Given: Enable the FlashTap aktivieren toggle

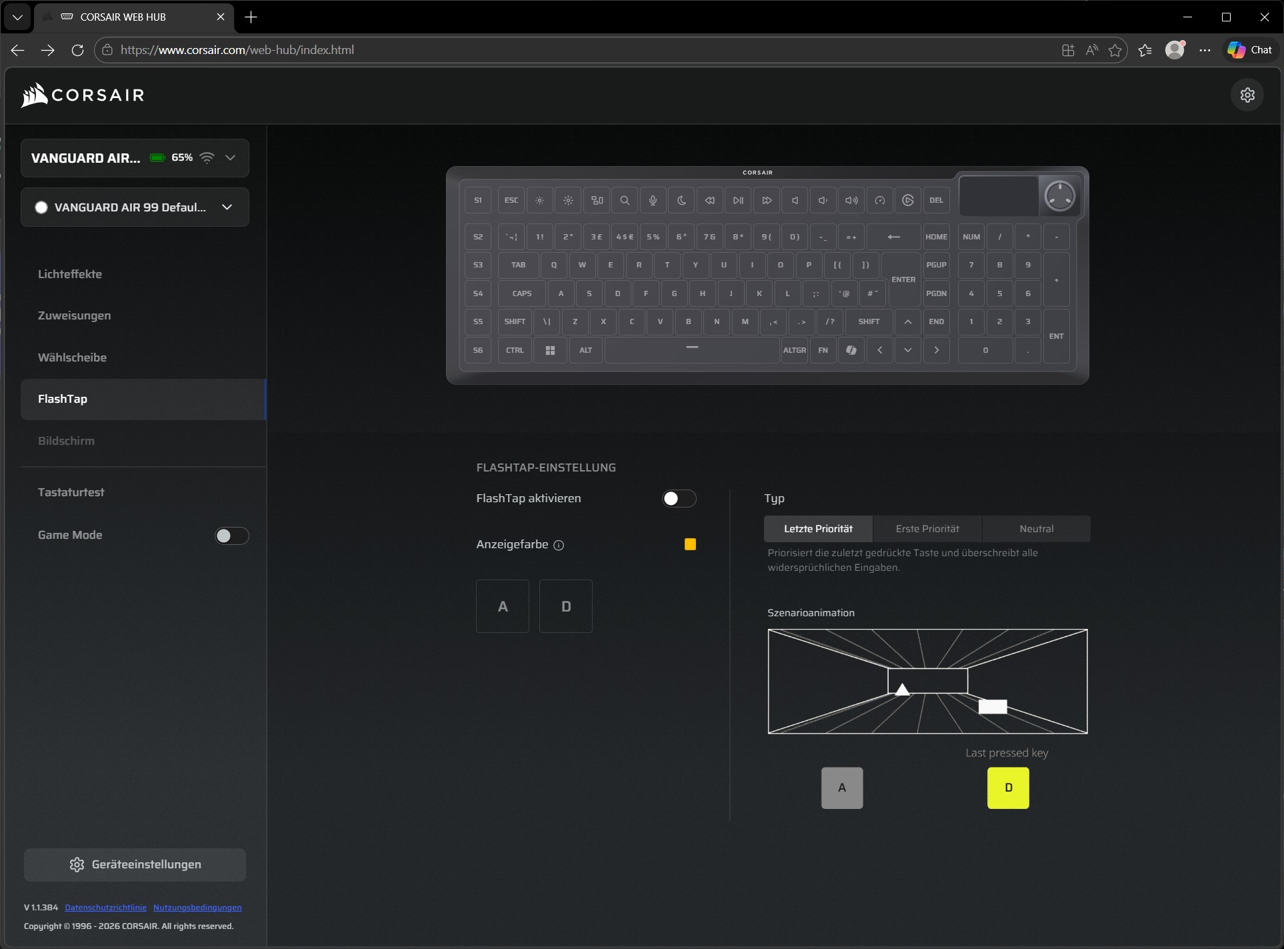Looking at the screenshot, I should click(x=679, y=498).
